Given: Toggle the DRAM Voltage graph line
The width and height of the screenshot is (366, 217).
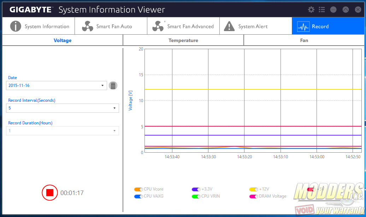Looking at the screenshot, I should [x=254, y=196].
